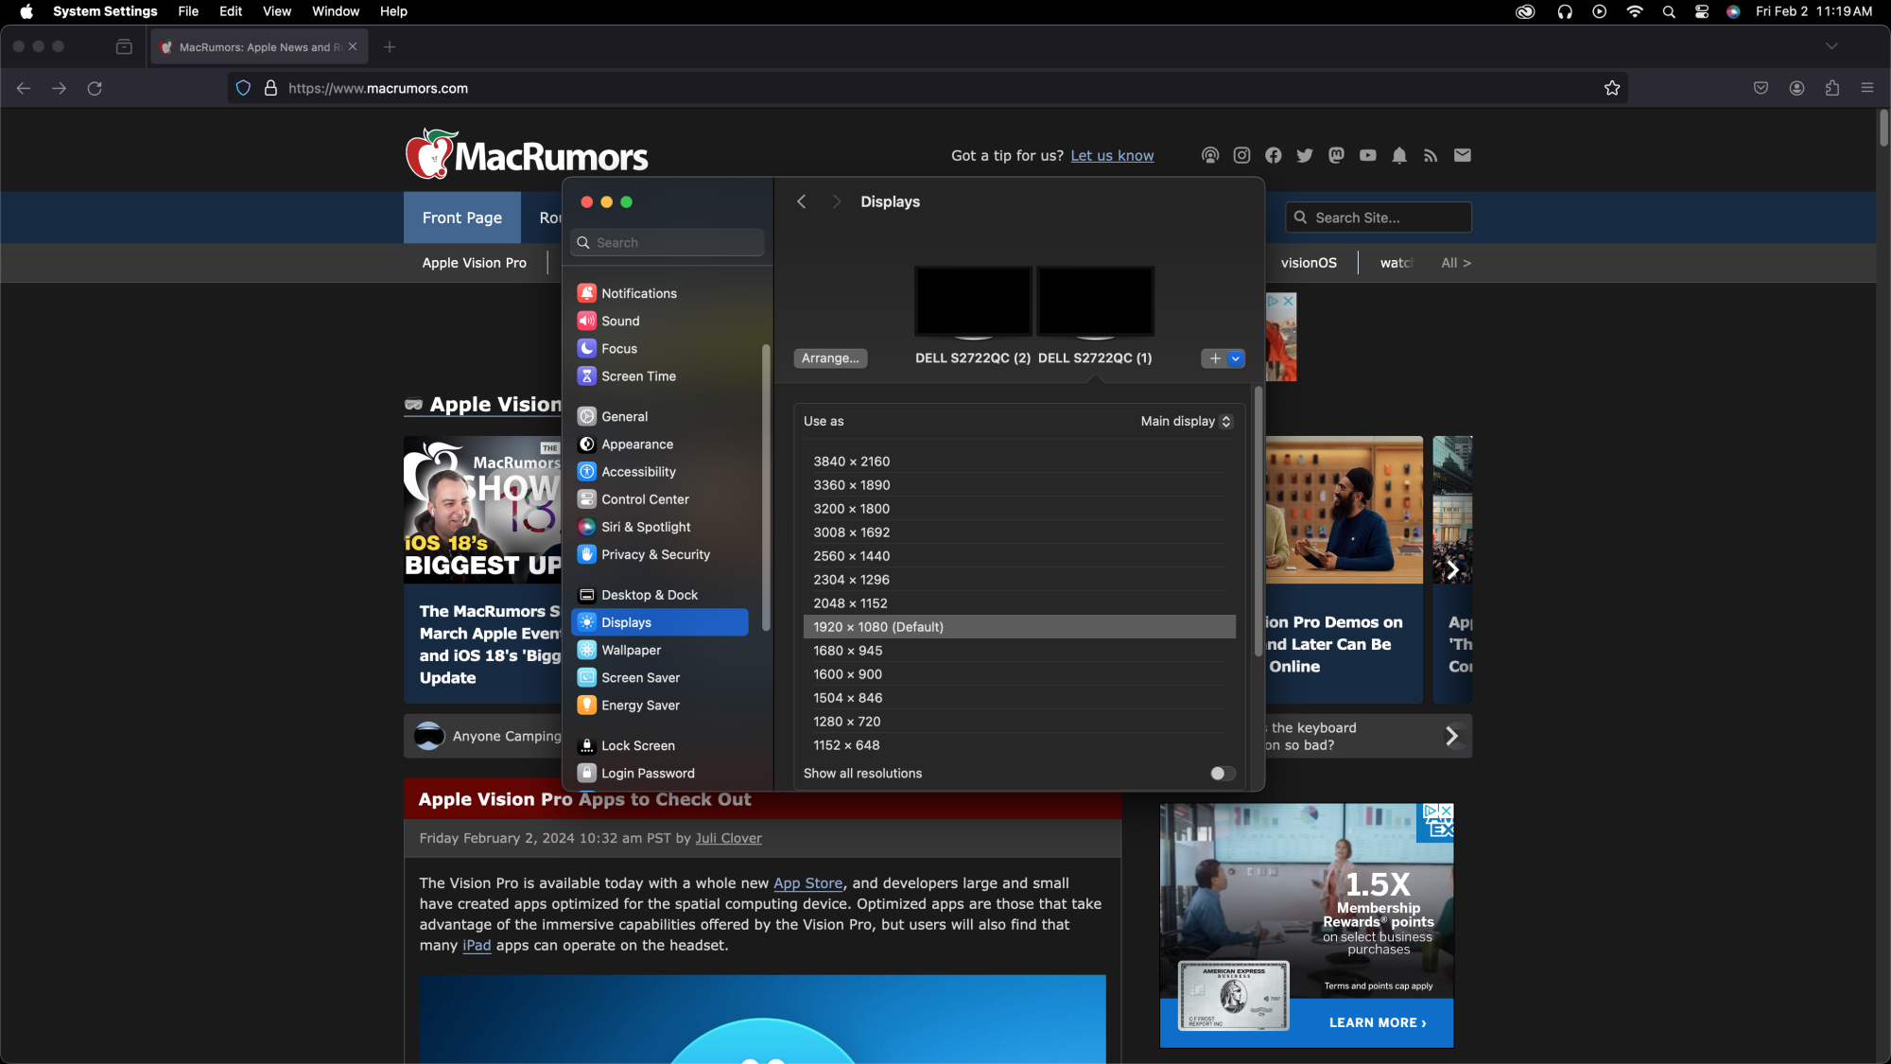Click the MacRumors YouTube icon

pyautogui.click(x=1367, y=155)
